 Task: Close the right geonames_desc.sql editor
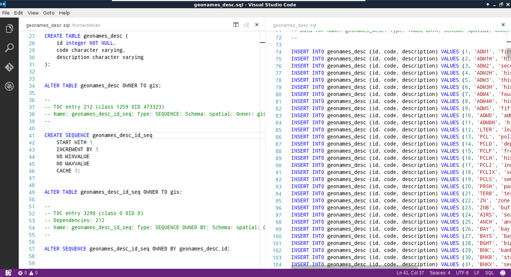pos(504,25)
